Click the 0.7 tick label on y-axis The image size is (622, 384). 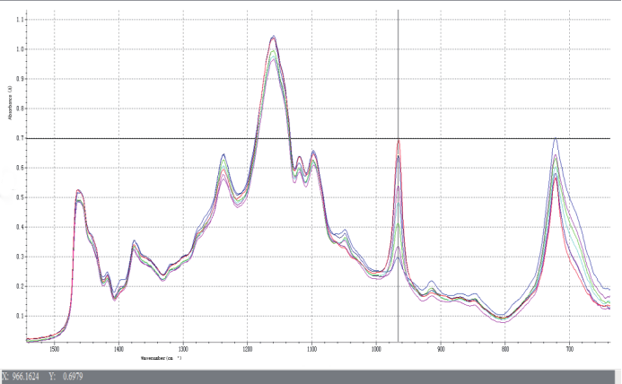click(20, 138)
